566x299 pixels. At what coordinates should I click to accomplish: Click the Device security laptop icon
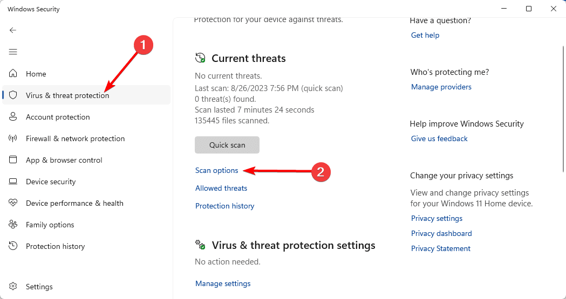(13, 181)
